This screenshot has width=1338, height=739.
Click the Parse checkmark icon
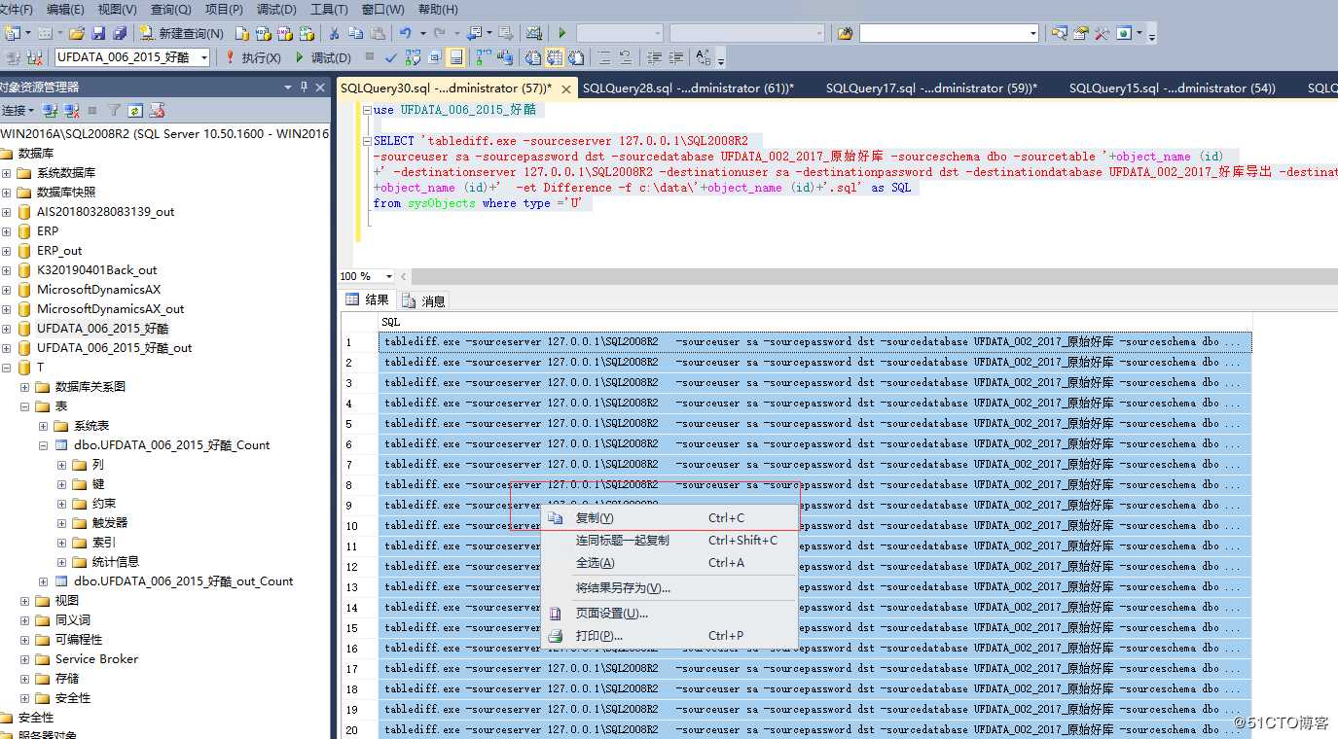(390, 57)
